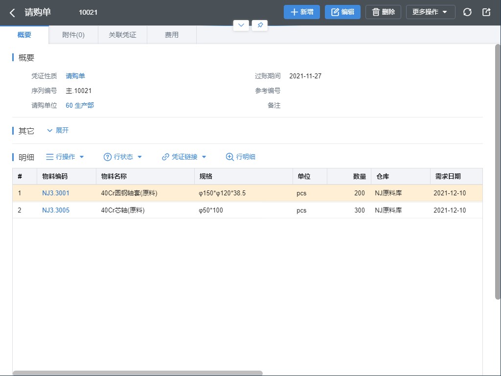Select cell 40Cr圆钢轴套(原料)
The image size is (501, 376).
tap(129, 193)
